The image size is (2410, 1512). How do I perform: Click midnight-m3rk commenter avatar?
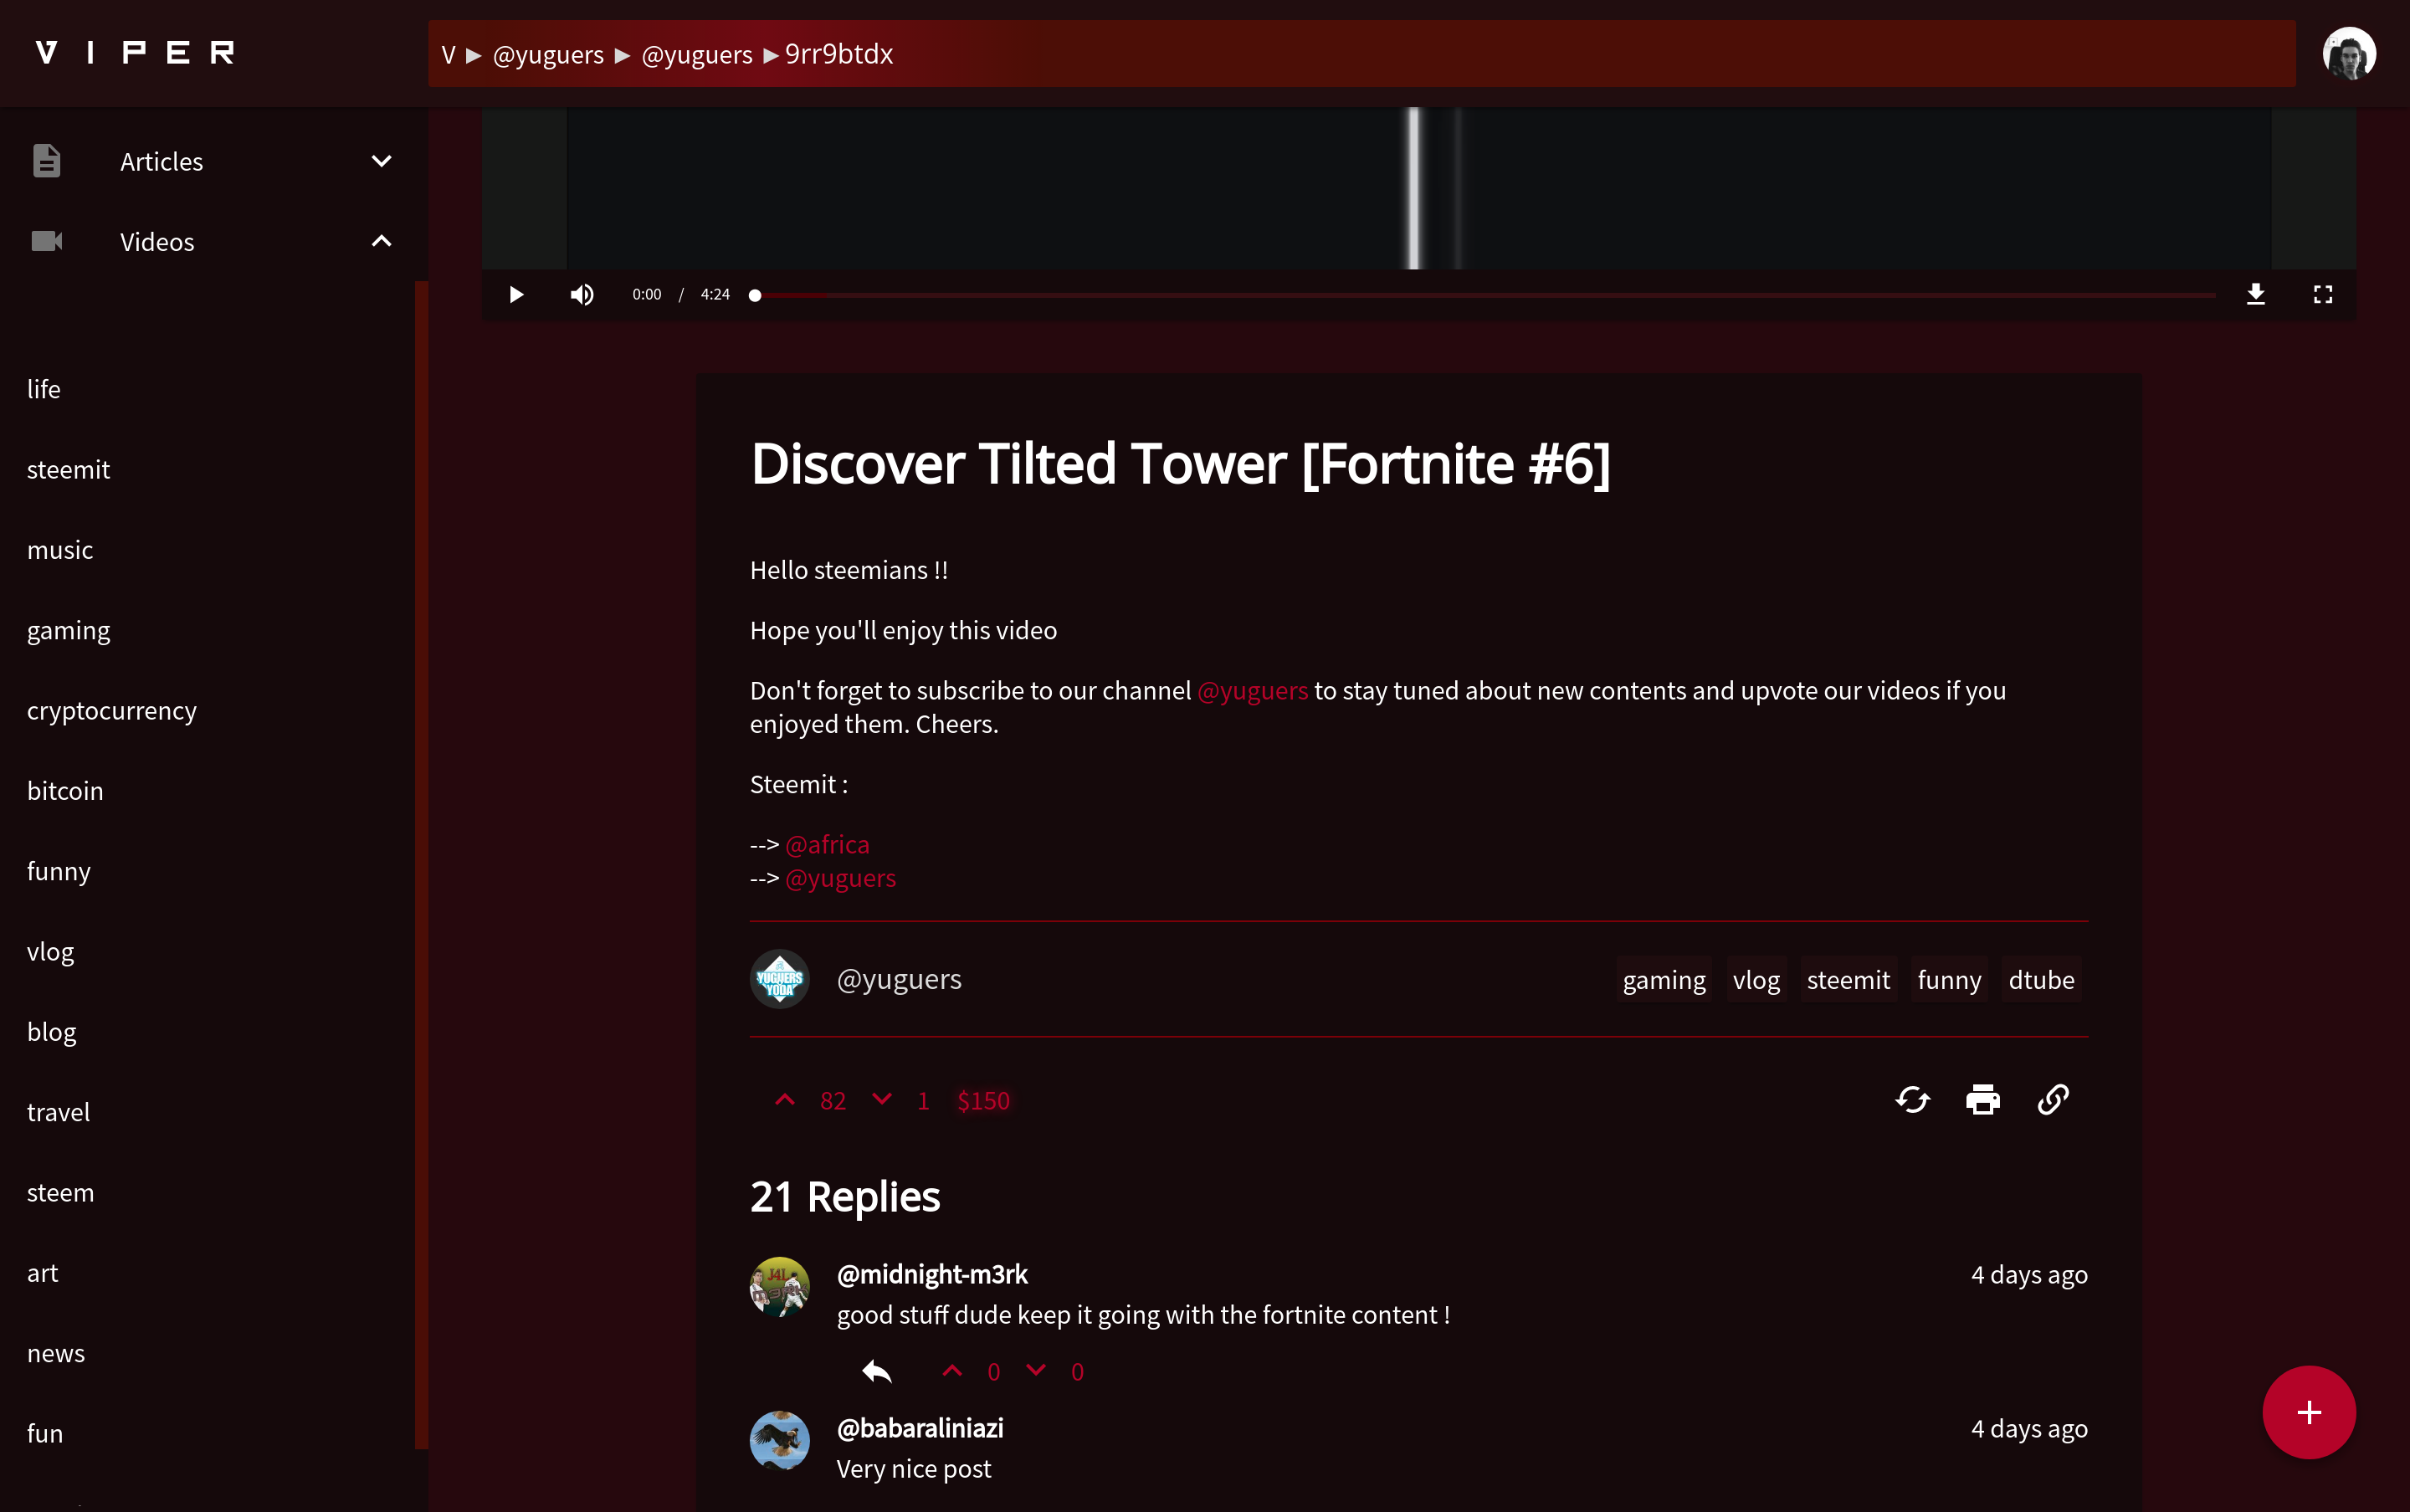[779, 1287]
